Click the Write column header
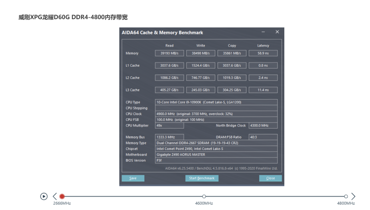370x210 pixels. tap(200, 46)
